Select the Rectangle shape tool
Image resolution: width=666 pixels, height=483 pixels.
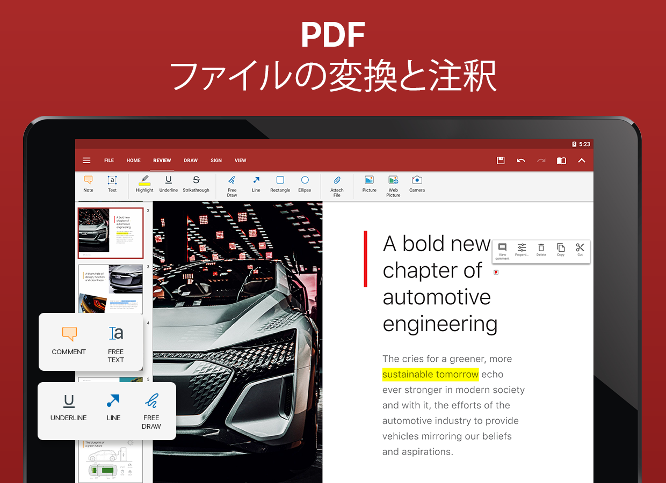tap(280, 184)
